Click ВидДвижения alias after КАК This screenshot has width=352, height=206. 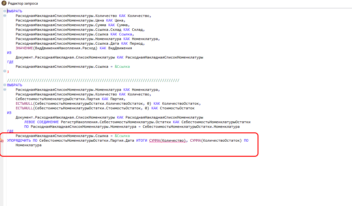[x=120, y=48]
